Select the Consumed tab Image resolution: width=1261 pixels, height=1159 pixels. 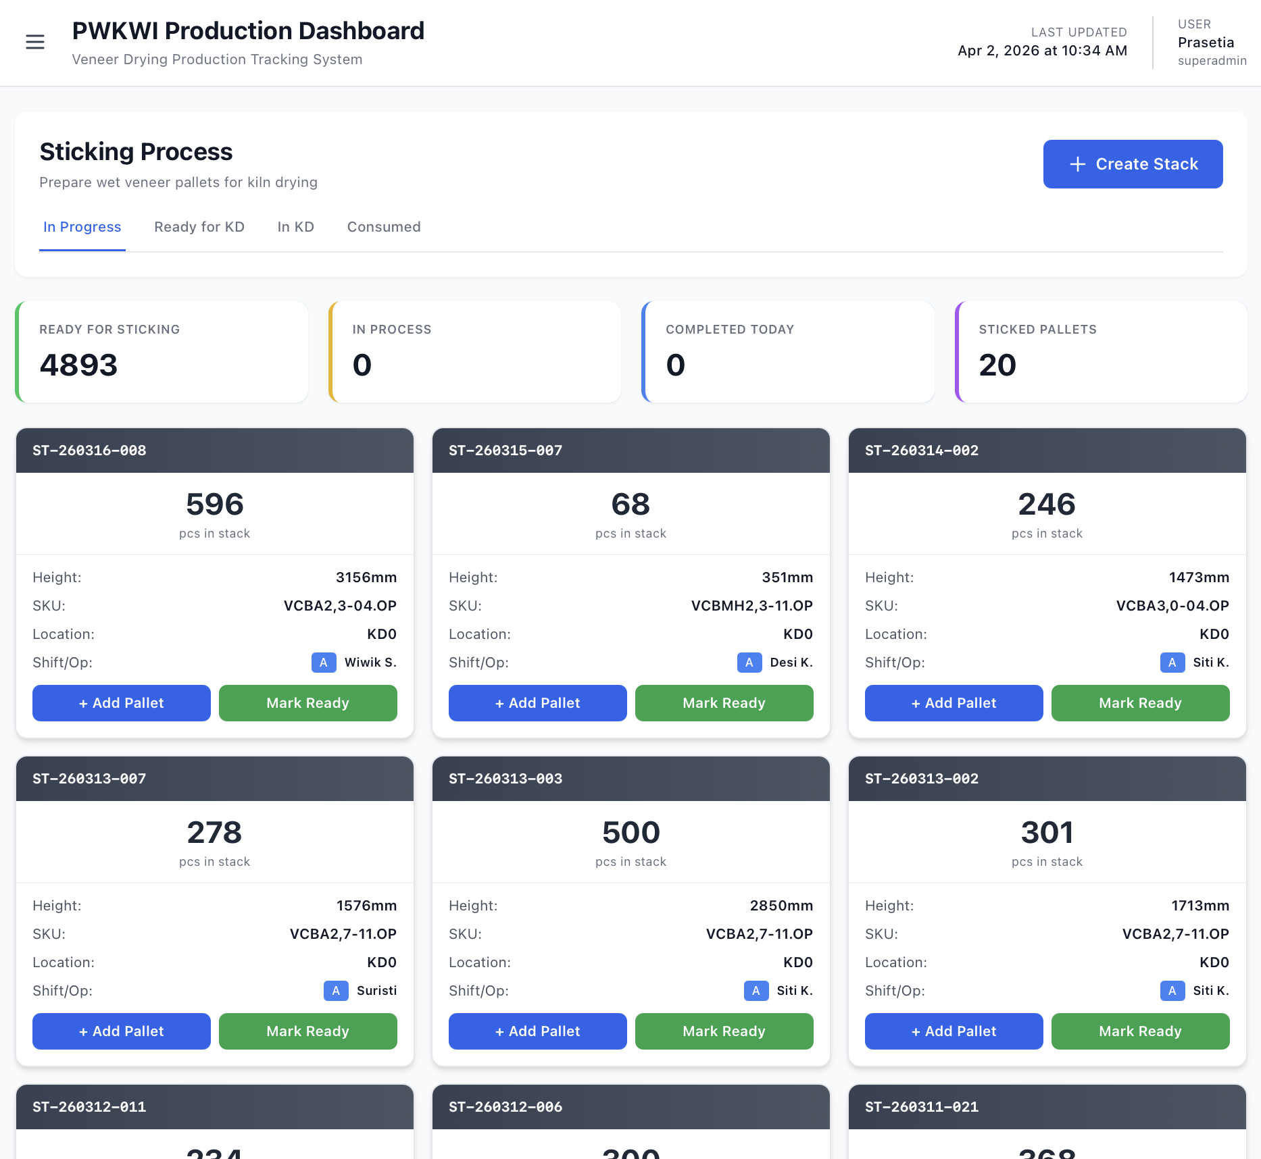coord(384,227)
